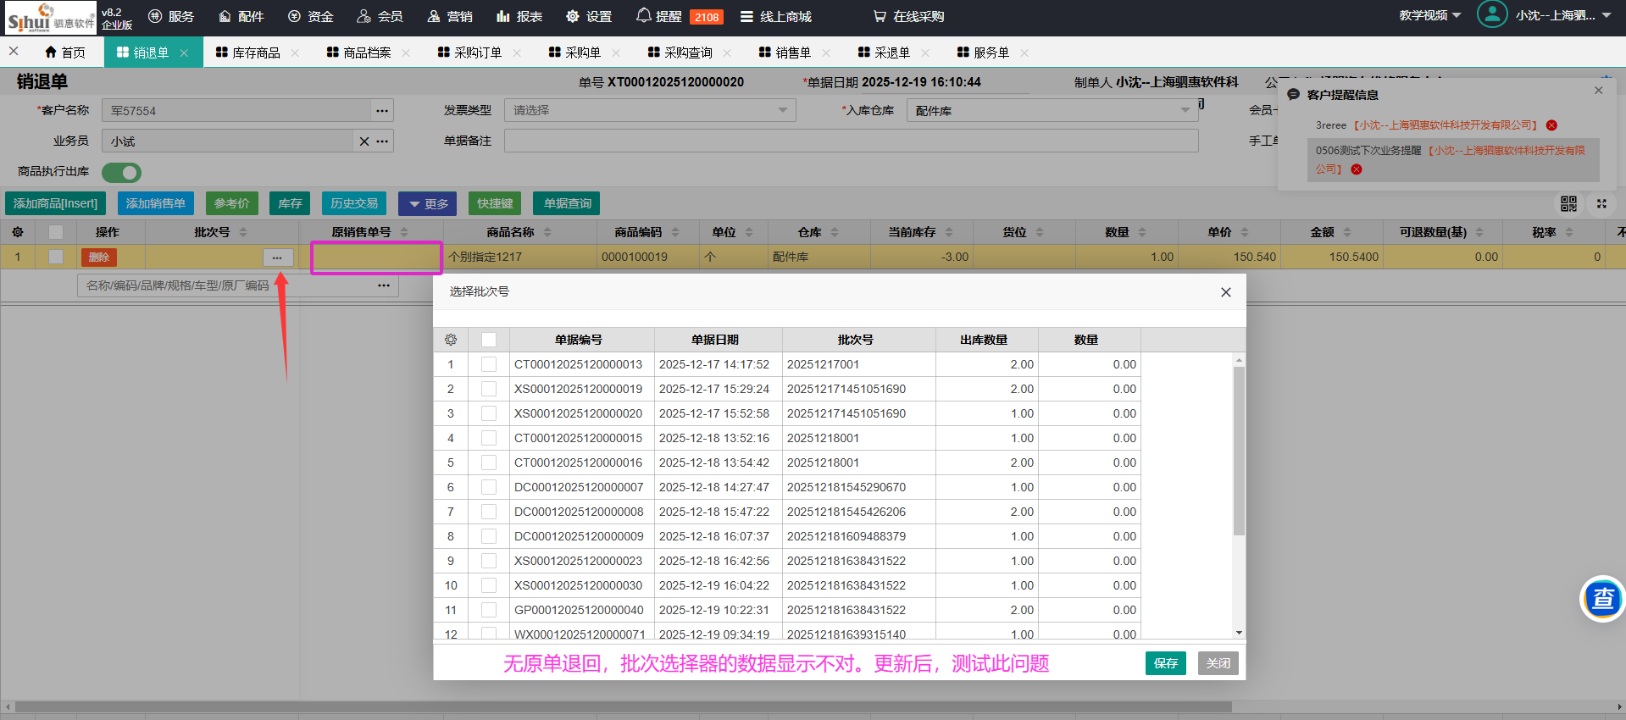
Task: Switch to the 库存商品 tab
Action: 255,53
